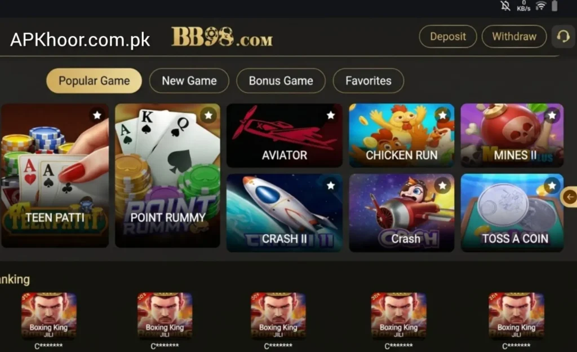
Task: Open customer support headset icon
Action: 563,37
